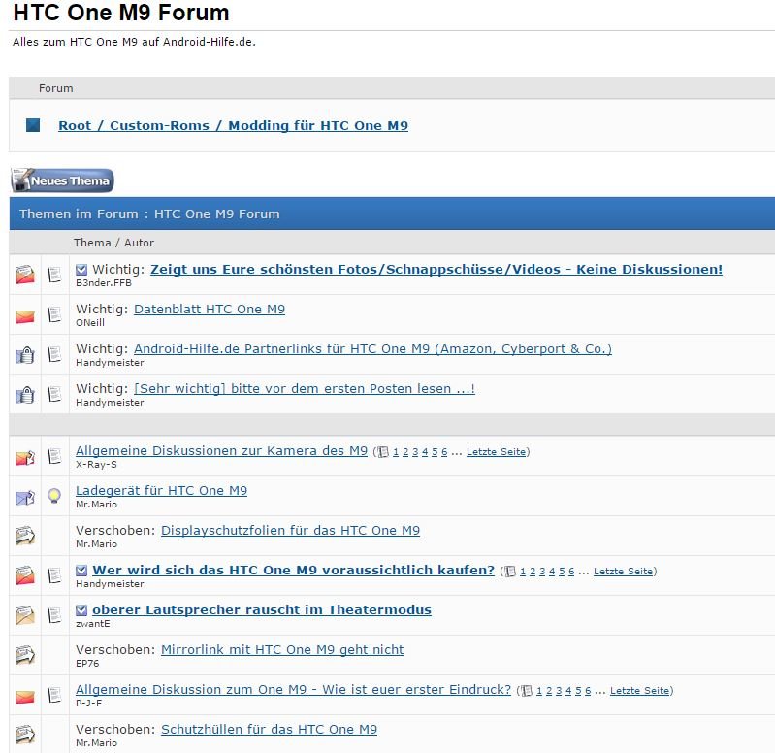Click post icon in the Wer wird sich das HTC row
The image size is (775, 753).
[x=54, y=575]
